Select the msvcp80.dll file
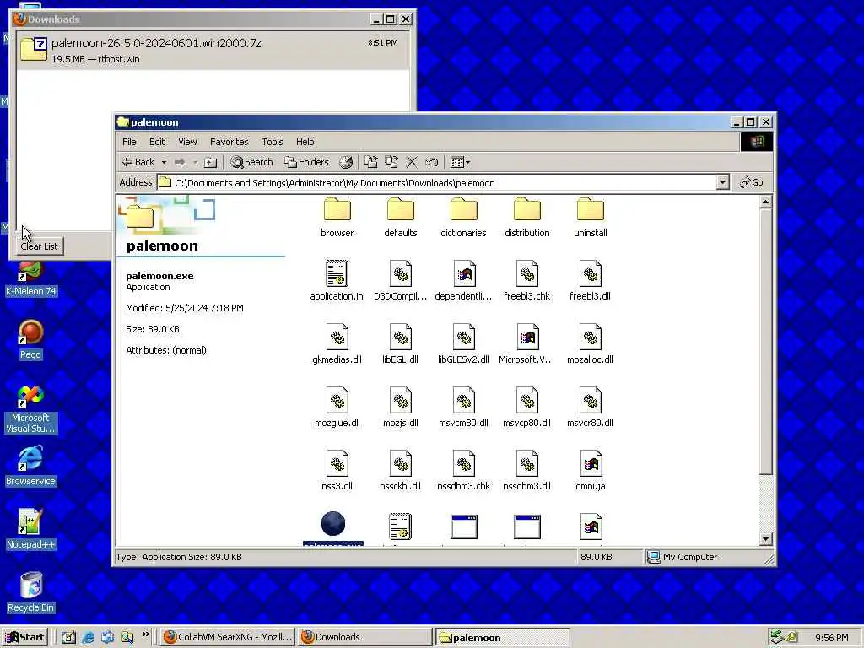This screenshot has height=648, width=864. 526,408
